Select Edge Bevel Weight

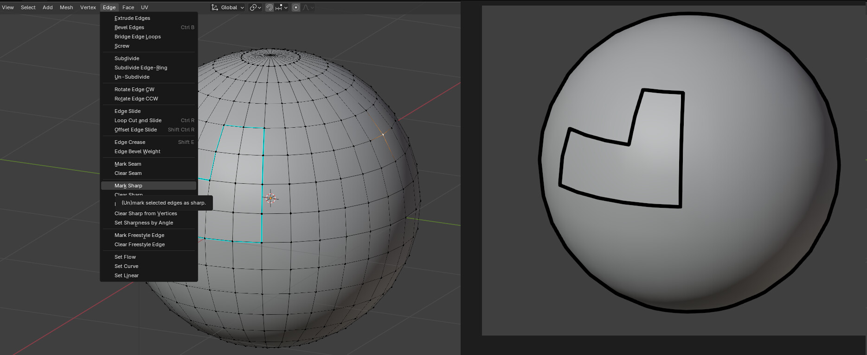[149, 151]
